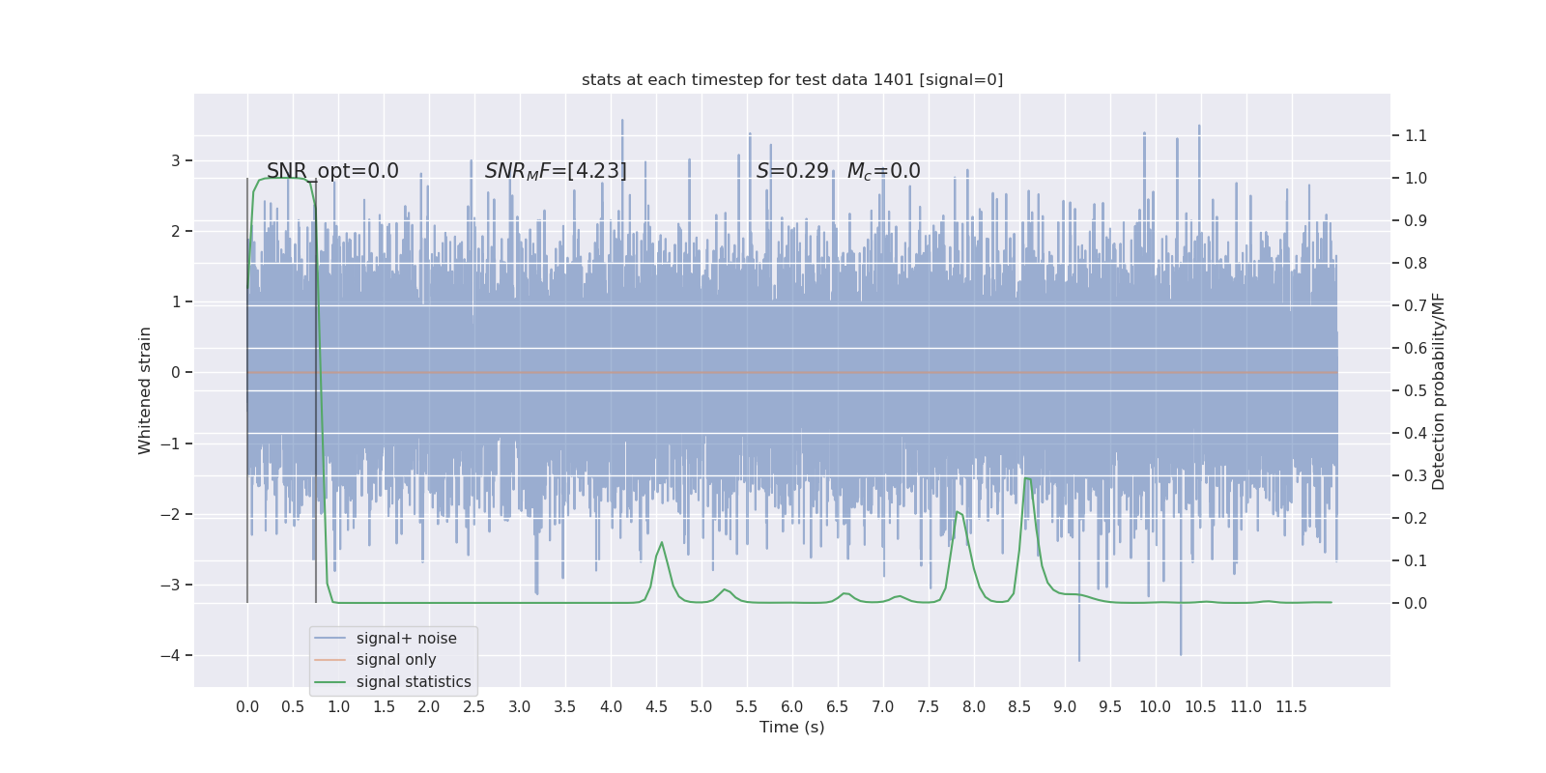
Task: Click x-axis tick label 0.5
Action: point(293,706)
